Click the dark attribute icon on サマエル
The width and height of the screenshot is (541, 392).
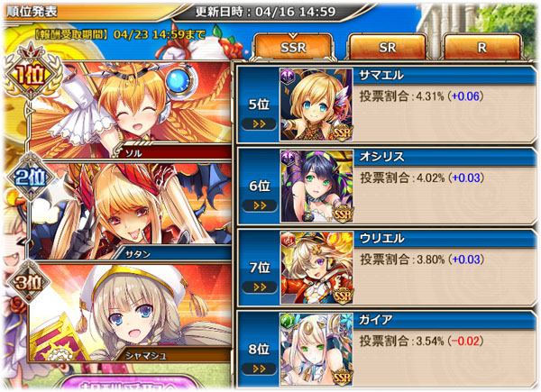[x=288, y=75]
